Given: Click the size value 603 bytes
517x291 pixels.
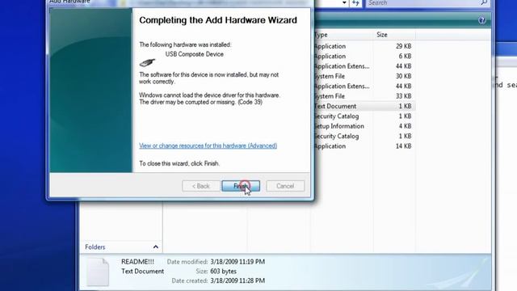Looking at the screenshot, I should click(x=223, y=272).
